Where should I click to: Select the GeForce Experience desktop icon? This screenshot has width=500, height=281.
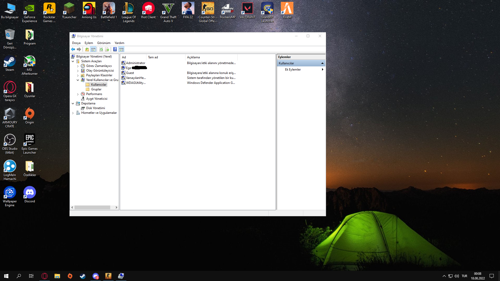(29, 13)
